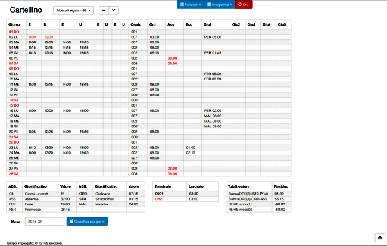Click Ferie value 16:00
Image resolution: width=387 pixels, height=246 pixels.
(x=65, y=204)
